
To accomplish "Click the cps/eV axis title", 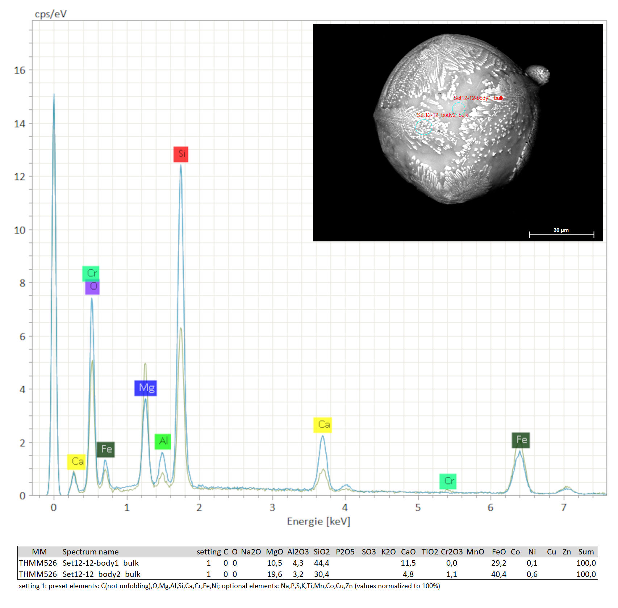I will pyautogui.click(x=51, y=14).
